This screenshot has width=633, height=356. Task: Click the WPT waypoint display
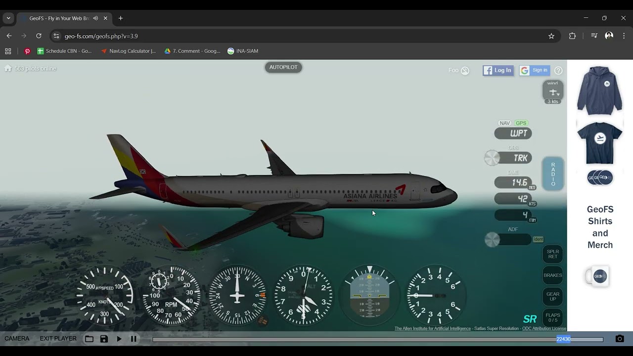[513, 133]
